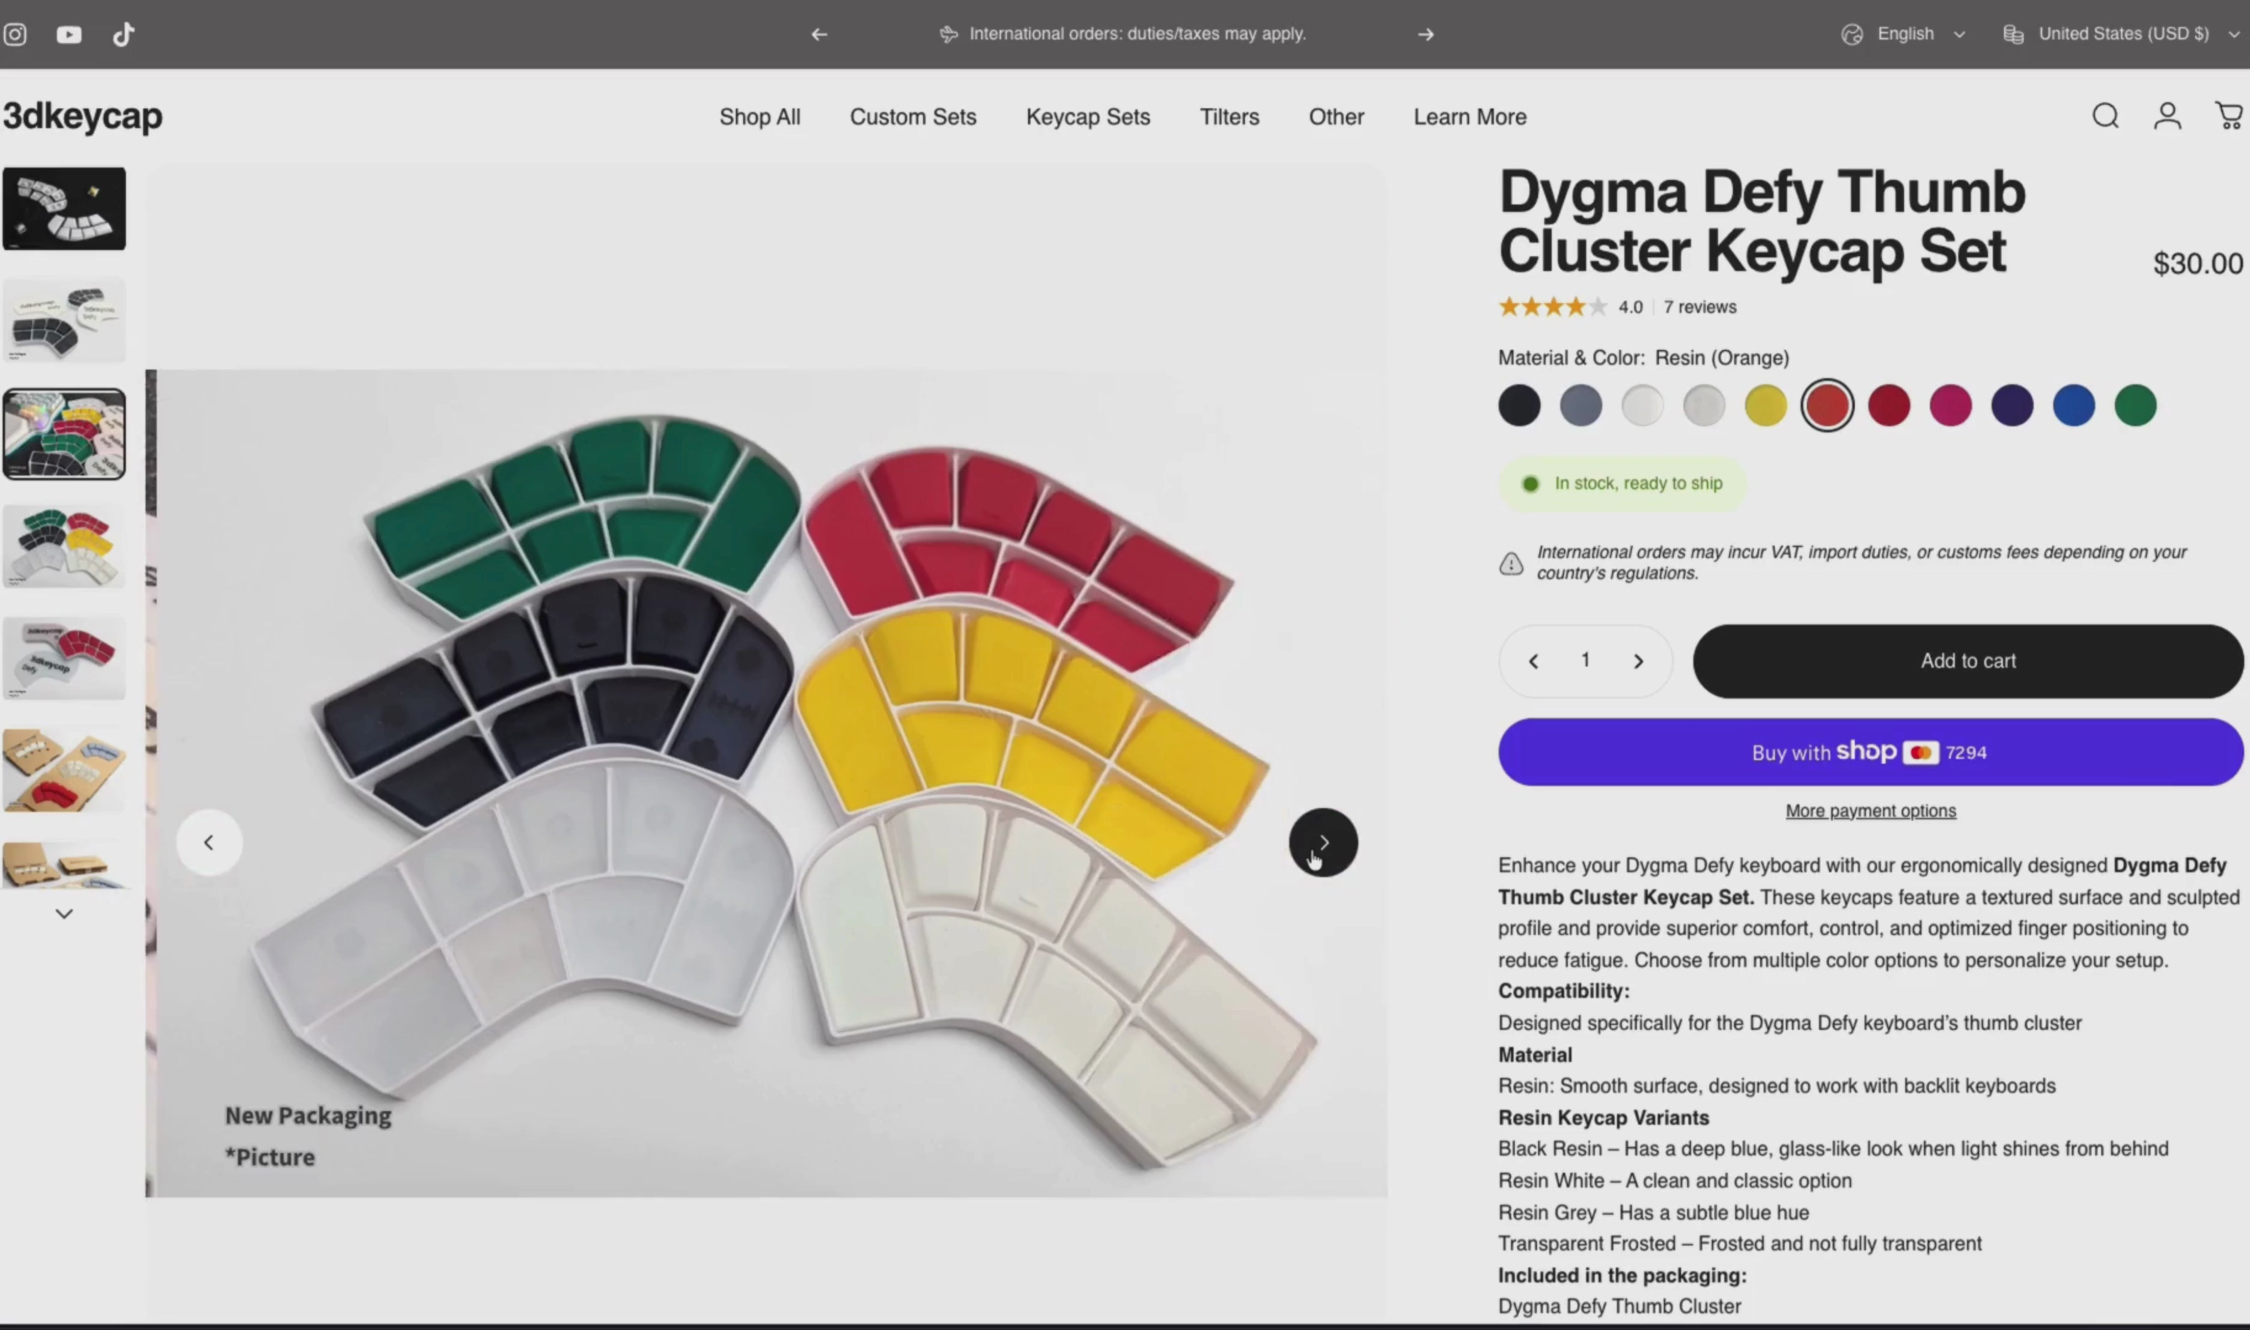Image resolution: width=2250 pixels, height=1330 pixels.
Task: Open the Keycap Sets menu
Action: click(1087, 117)
